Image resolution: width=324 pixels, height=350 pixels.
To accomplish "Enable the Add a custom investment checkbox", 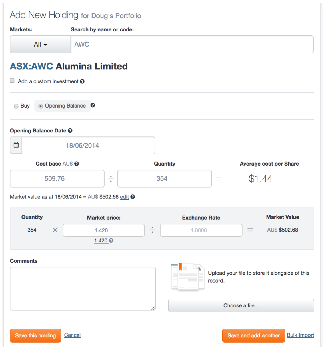I will pos(12,80).
